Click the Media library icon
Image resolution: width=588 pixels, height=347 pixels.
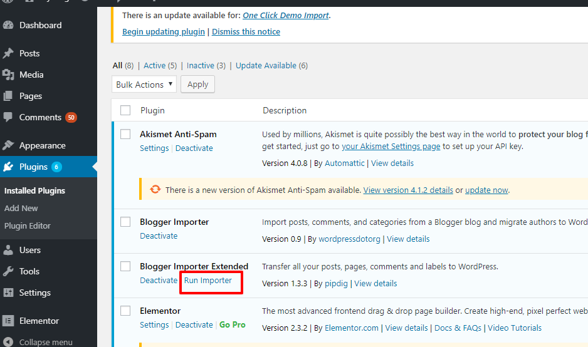tap(8, 75)
